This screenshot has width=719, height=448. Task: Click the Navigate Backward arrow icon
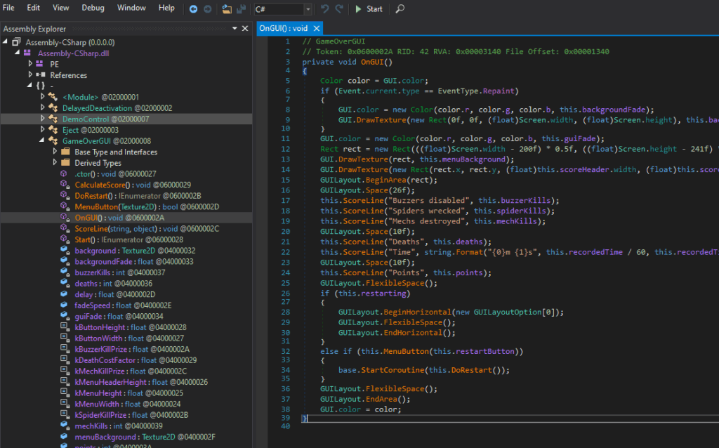pyautogui.click(x=193, y=9)
